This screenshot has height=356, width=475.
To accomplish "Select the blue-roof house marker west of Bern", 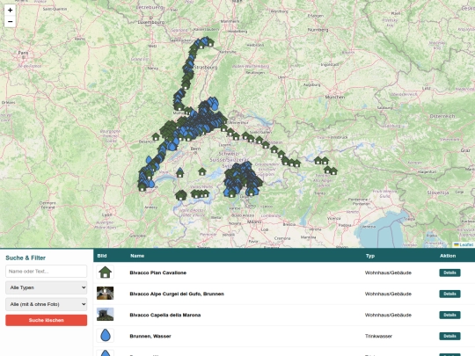I will pos(180,172).
